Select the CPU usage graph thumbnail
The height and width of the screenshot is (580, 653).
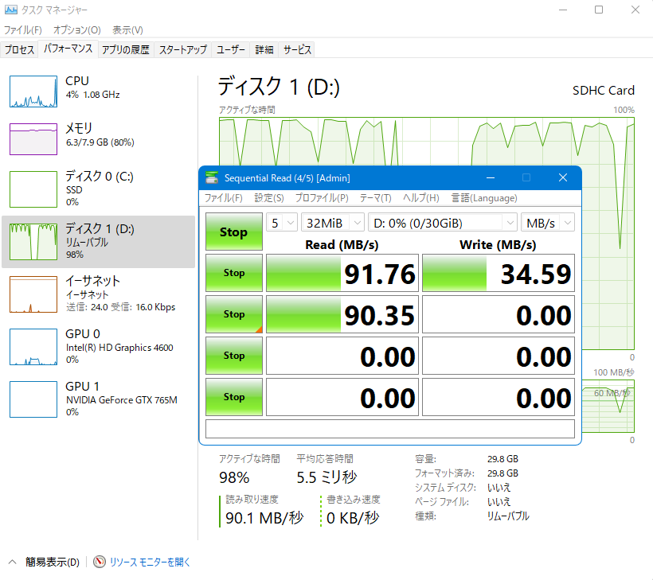33,91
